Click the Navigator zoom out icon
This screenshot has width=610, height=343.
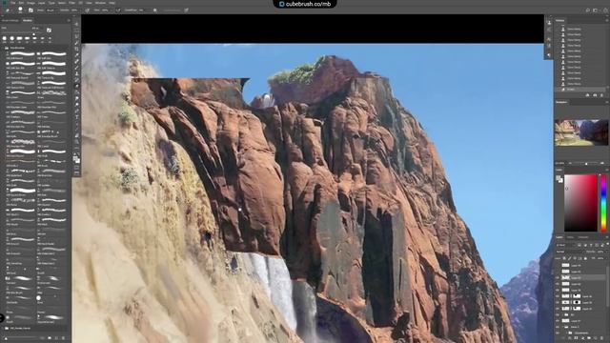(570, 163)
